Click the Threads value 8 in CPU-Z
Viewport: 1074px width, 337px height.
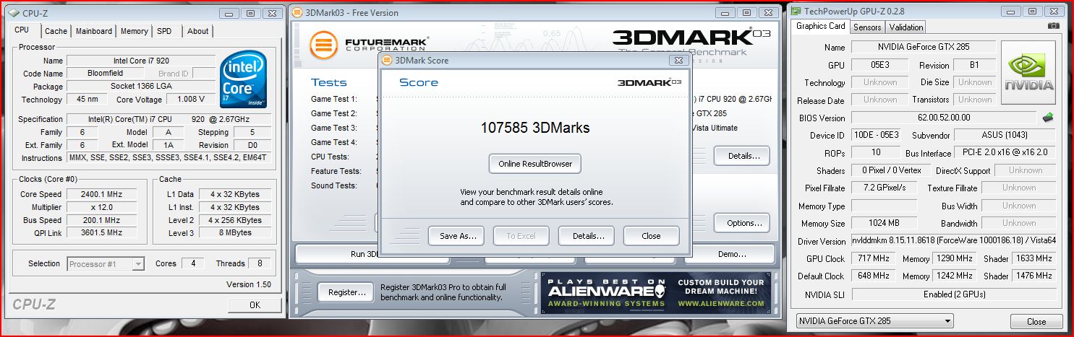pos(259,263)
